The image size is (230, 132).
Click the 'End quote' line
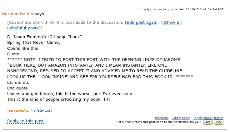(17, 88)
